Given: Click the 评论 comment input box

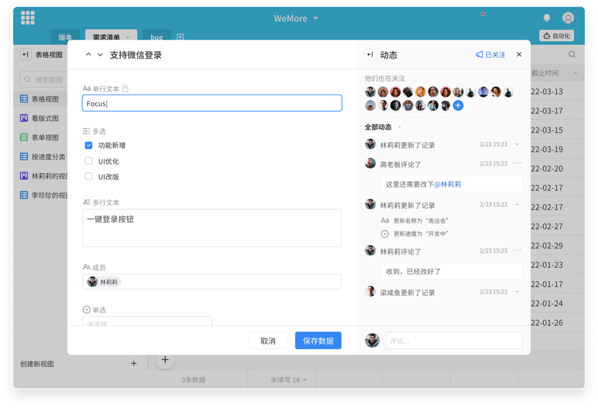Looking at the screenshot, I should pyautogui.click(x=454, y=341).
